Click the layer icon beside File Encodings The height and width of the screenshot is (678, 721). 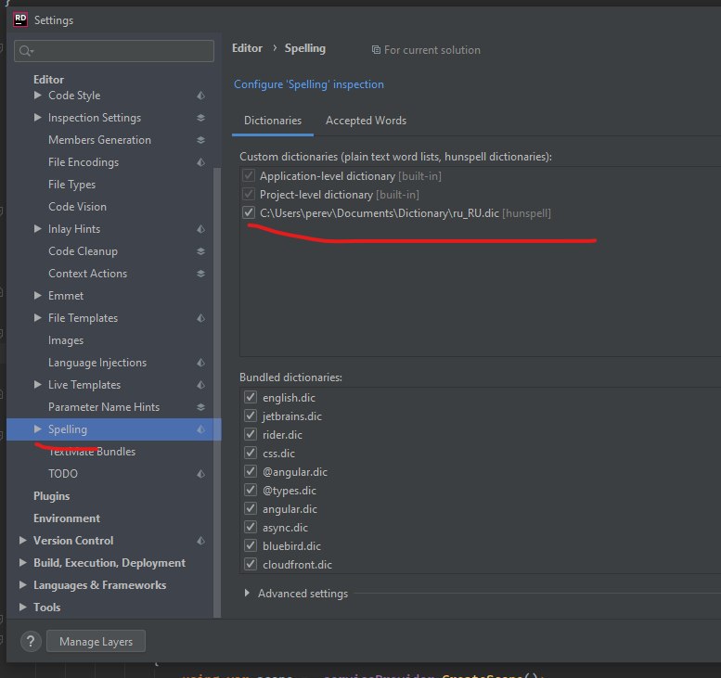point(201,162)
